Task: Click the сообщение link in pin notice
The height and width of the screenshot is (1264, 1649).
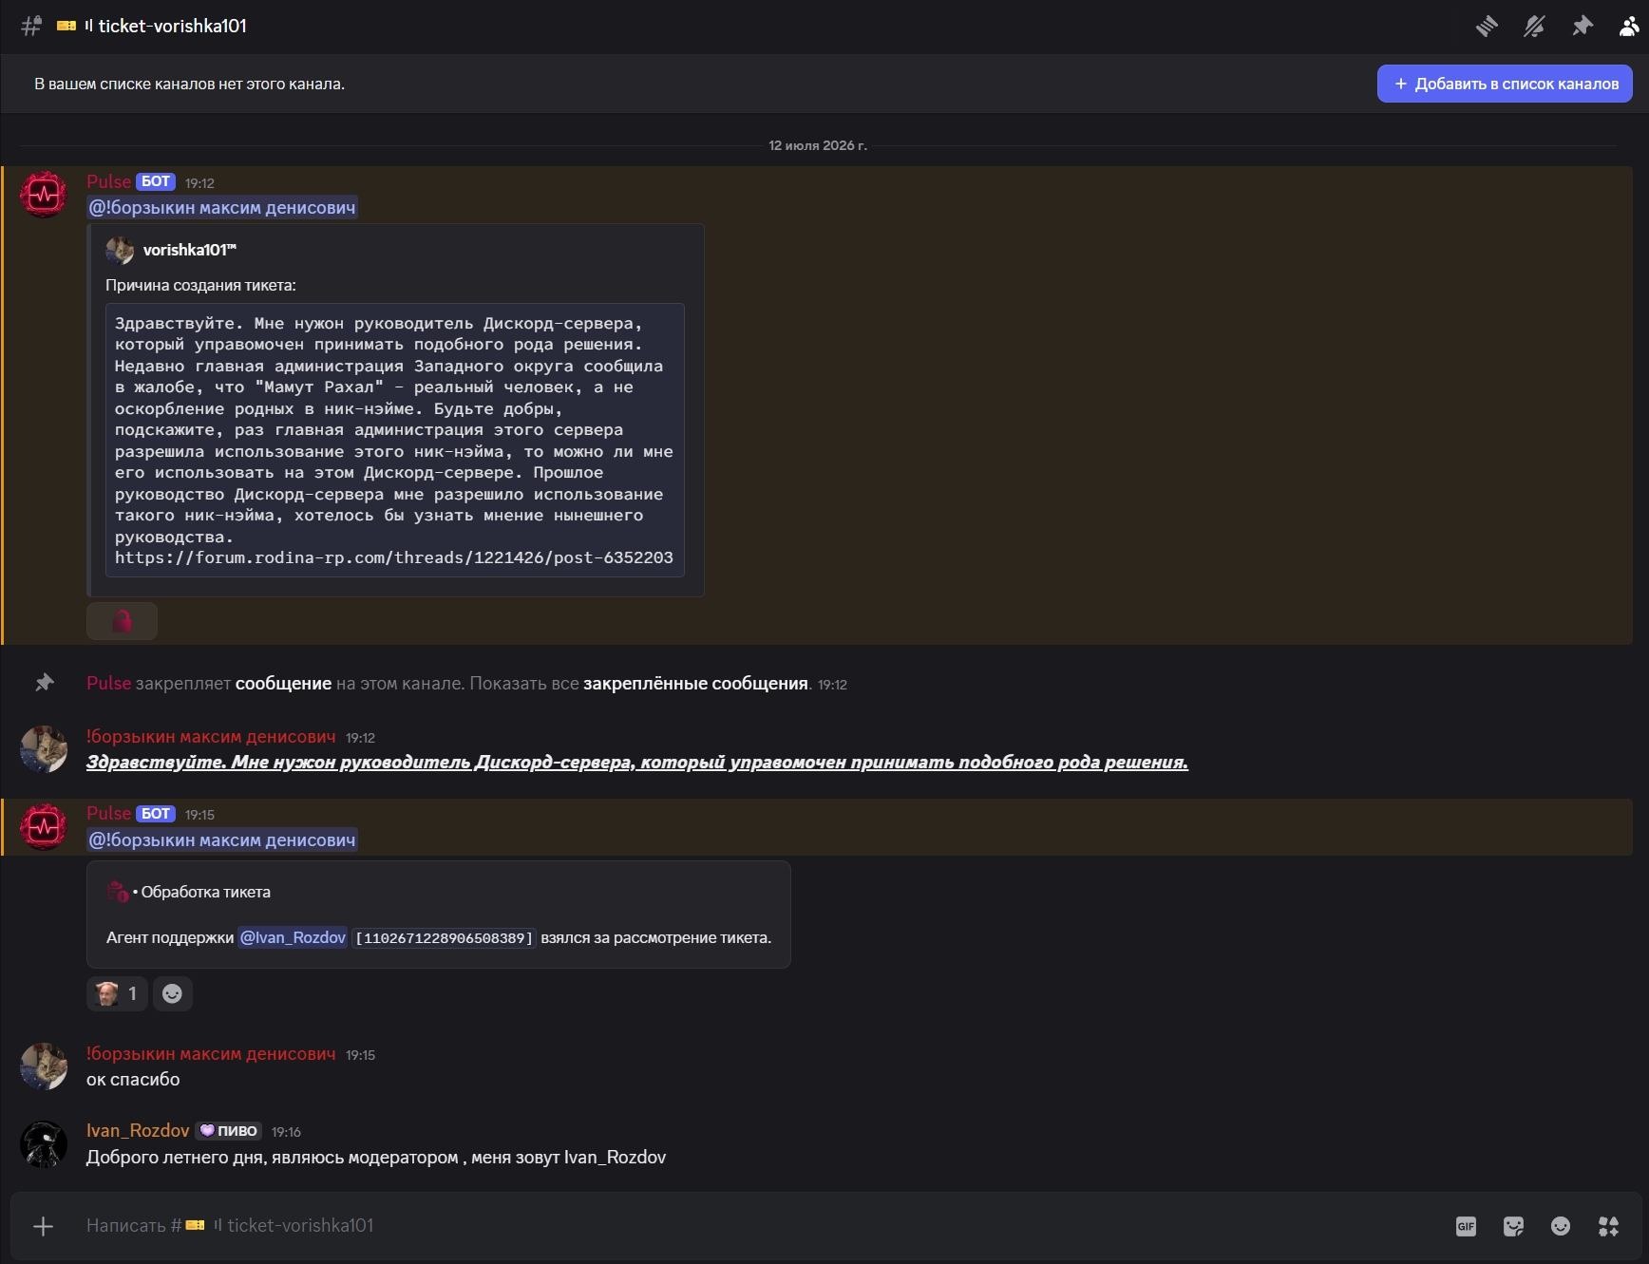Action: [283, 684]
